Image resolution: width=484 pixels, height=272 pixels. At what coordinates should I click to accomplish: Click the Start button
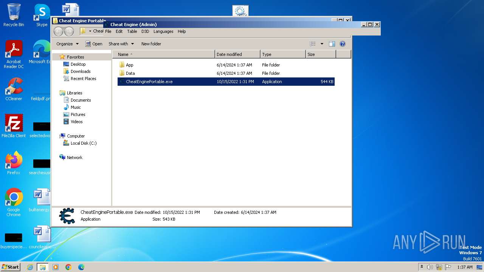tap(10, 267)
